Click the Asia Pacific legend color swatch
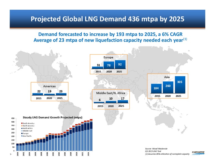 point(22,136)
